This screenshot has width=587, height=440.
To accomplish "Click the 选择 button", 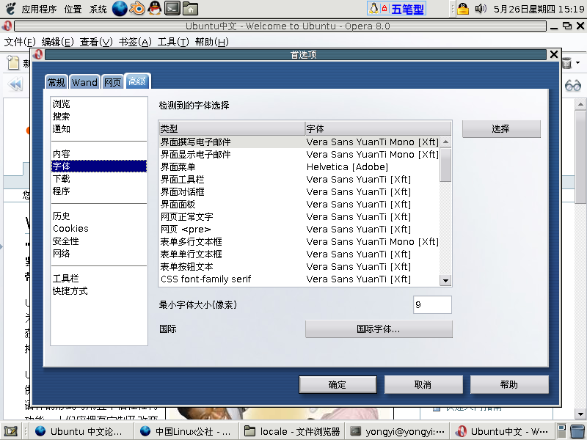I will [x=501, y=129].
